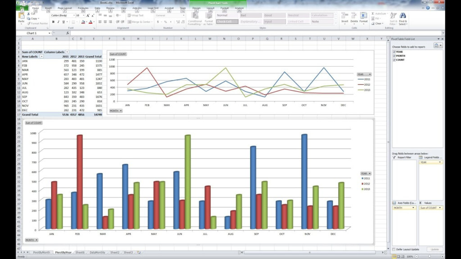
Task: Open the Page Layout ribbon tab
Action: tap(64, 8)
